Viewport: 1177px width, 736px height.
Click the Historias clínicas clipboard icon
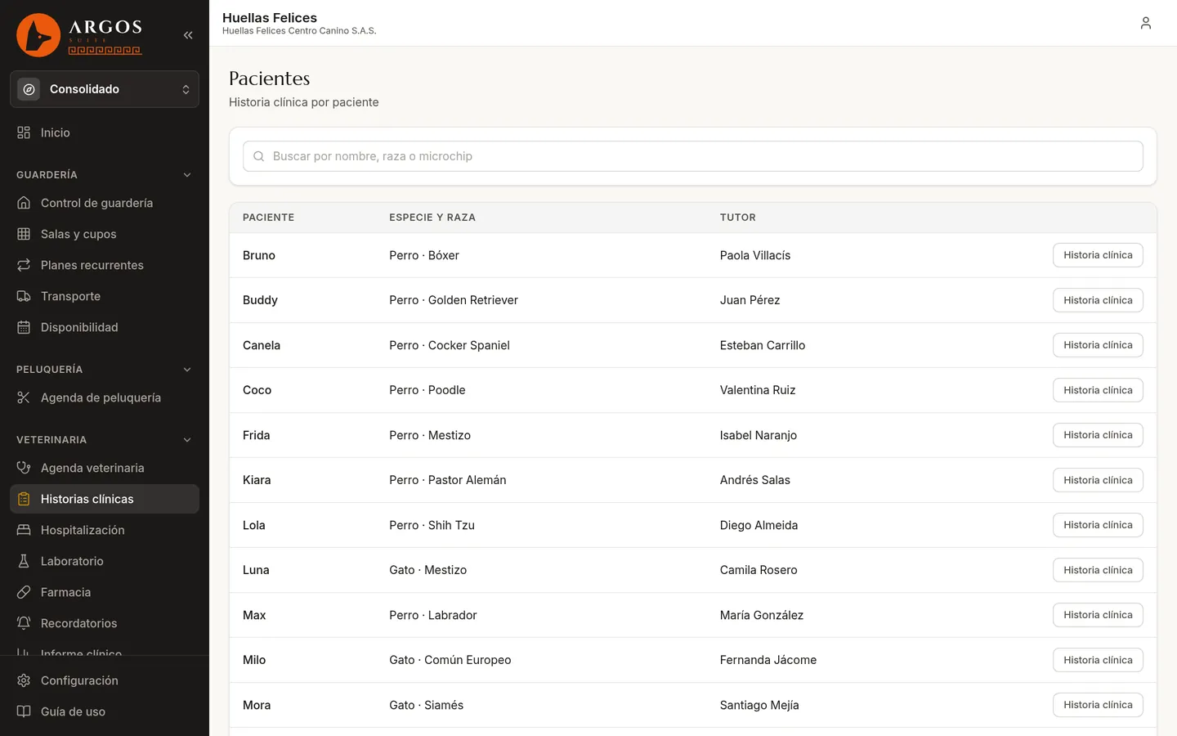(24, 499)
